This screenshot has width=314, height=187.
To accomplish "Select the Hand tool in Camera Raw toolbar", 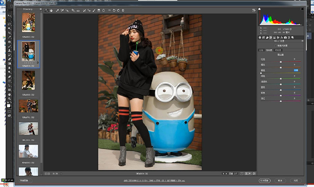I will (51, 10).
